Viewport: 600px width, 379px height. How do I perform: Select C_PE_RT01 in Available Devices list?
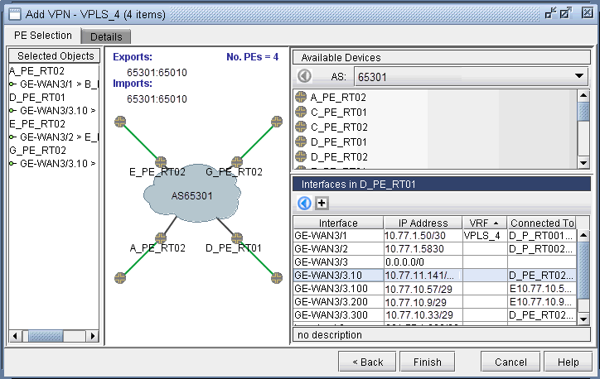coord(337,112)
